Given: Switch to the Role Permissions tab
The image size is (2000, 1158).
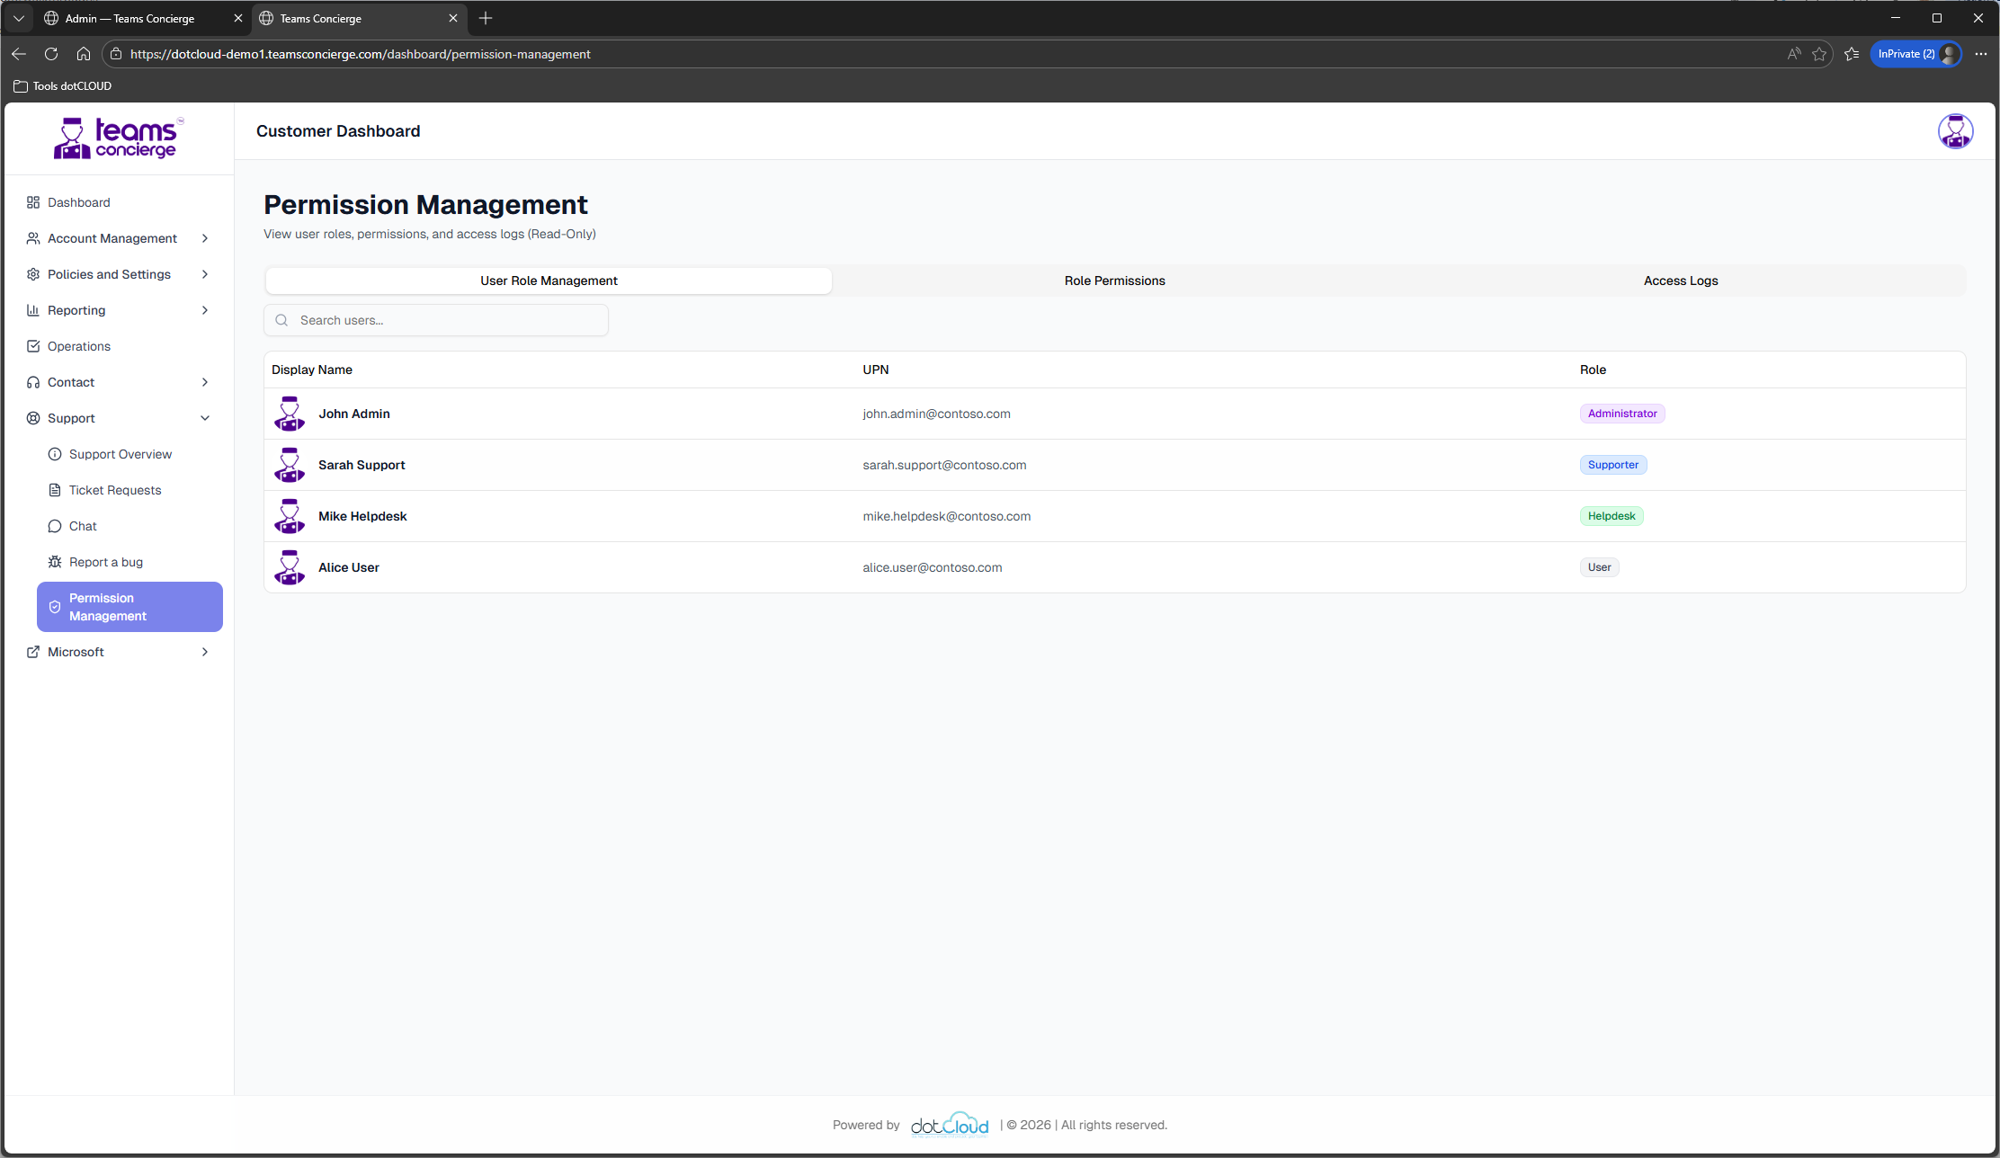Looking at the screenshot, I should (1114, 281).
